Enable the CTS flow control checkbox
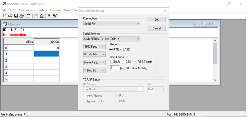This screenshot has height=117, width=247. point(124,62)
